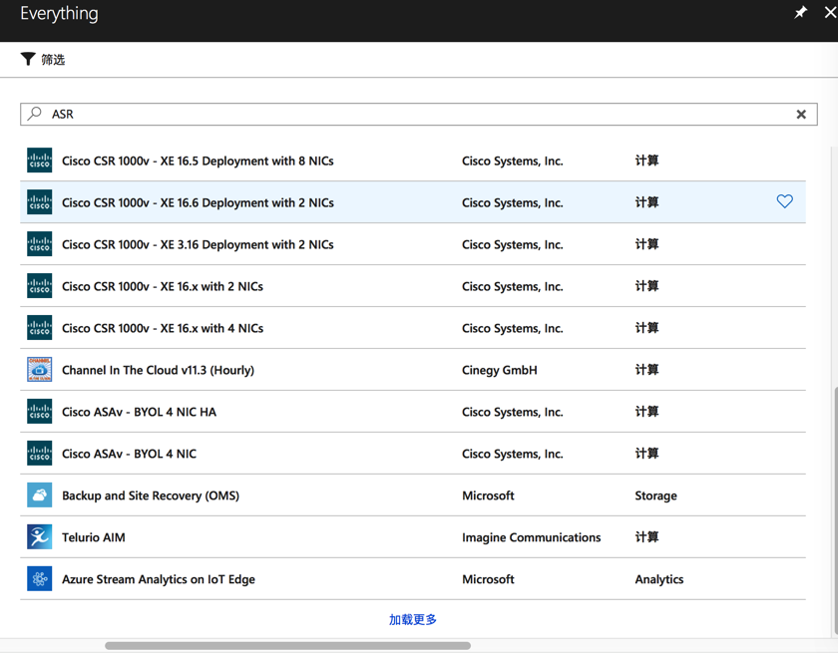
Task: Favorite the XE 16.6 Deployment item
Action: (785, 201)
